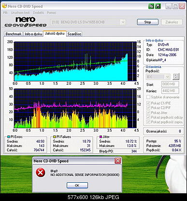187x201 pixels.
Task: Open the Pomoc menu
Action: coord(52,13)
